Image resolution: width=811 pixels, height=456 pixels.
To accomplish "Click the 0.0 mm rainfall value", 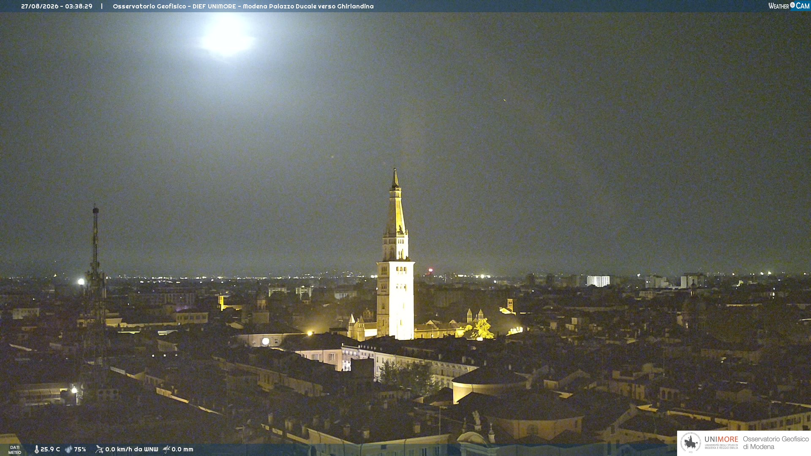I will pyautogui.click(x=182, y=449).
